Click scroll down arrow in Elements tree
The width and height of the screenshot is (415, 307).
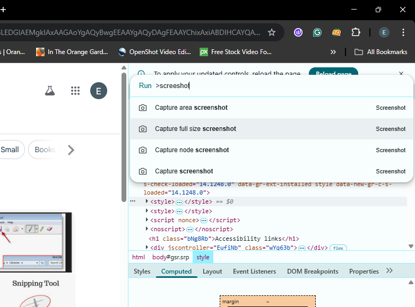[411, 246]
